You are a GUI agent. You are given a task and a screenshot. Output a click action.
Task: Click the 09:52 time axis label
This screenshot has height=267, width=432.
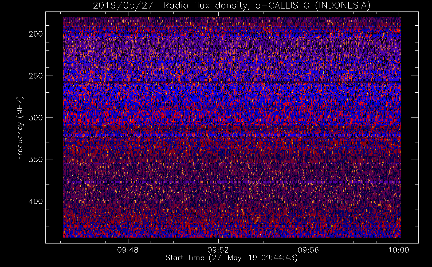click(x=218, y=250)
